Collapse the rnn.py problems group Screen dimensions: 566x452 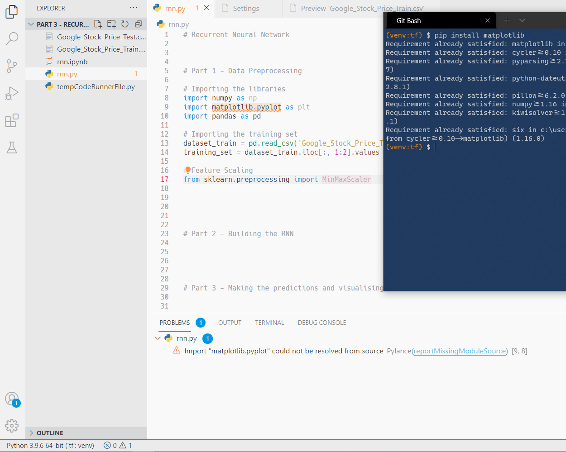pos(158,338)
